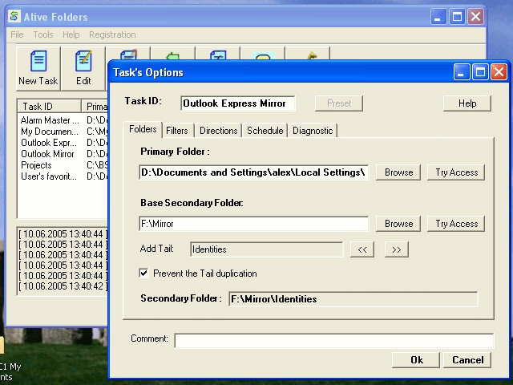Switch to the Filters tab
This screenshot has width=513, height=385.
(x=177, y=131)
